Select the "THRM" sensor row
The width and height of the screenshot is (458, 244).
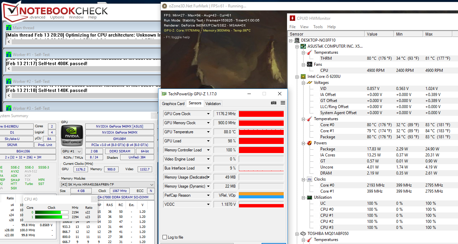point(373,58)
